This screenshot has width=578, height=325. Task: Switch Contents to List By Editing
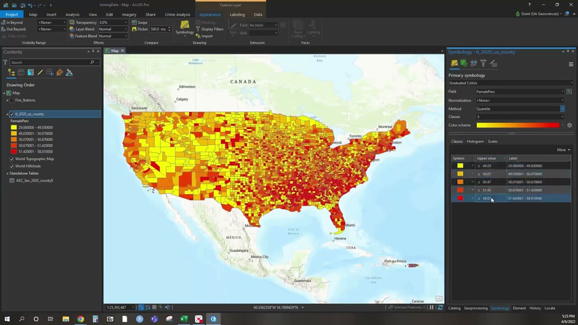(x=40, y=72)
